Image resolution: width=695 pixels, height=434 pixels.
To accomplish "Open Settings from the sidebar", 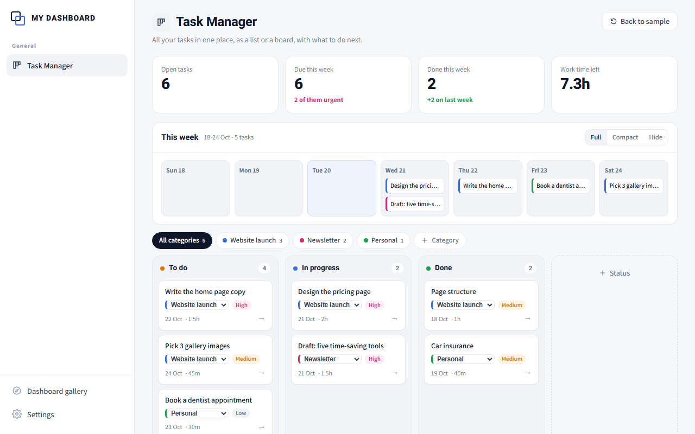I will tap(67, 414).
